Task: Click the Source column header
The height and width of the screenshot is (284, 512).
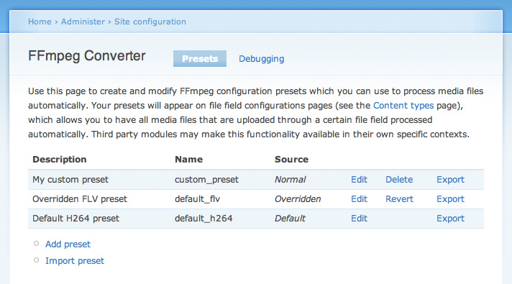Action: [291, 160]
